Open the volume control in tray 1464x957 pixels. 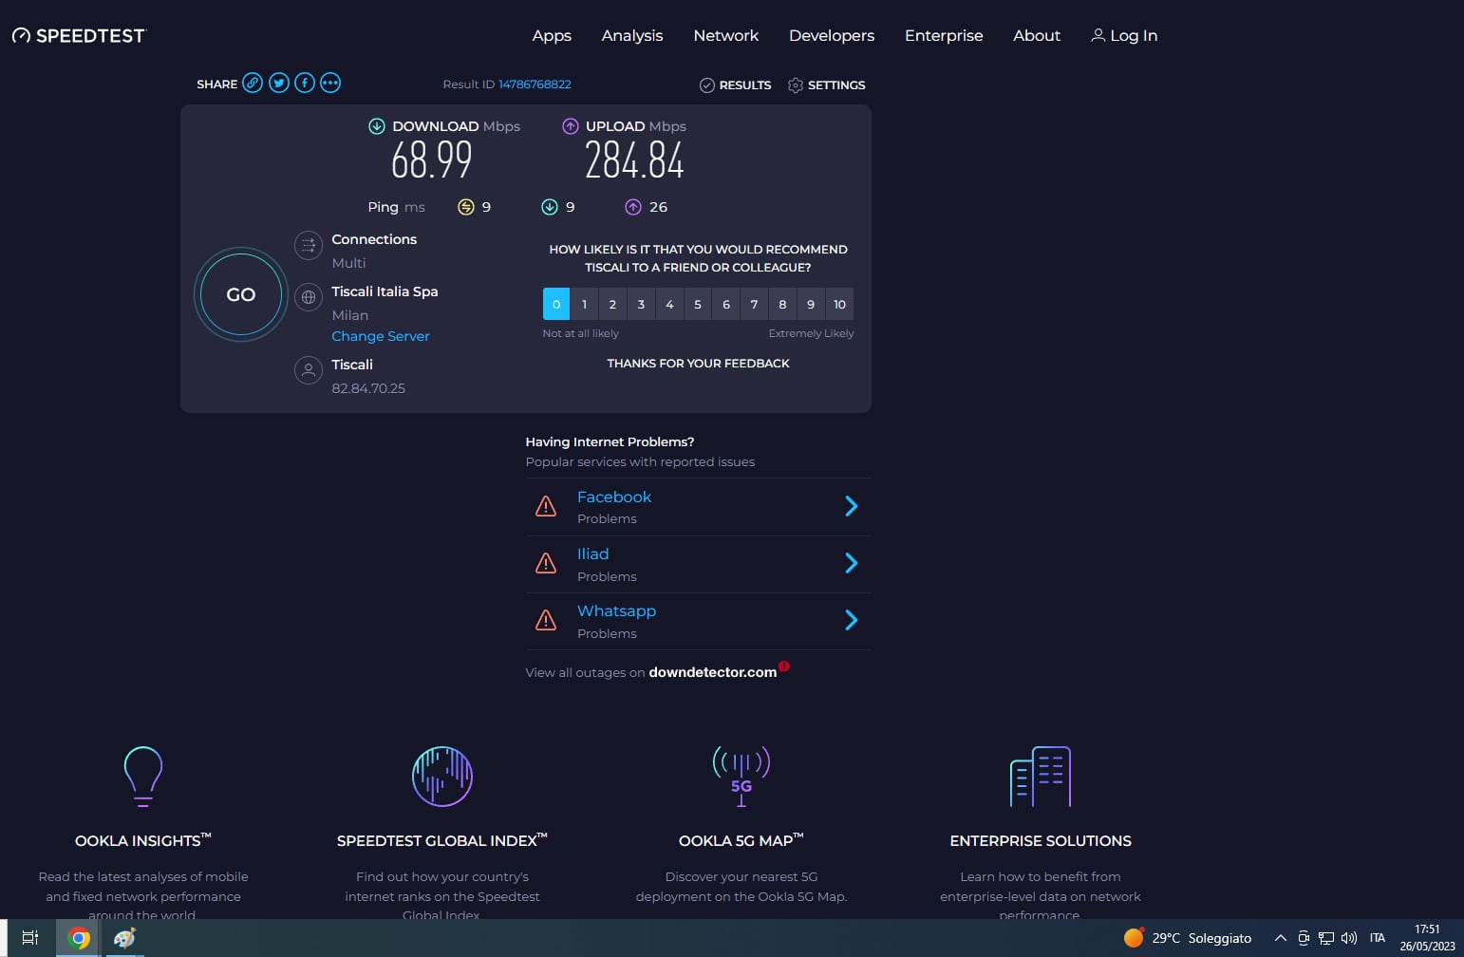(1349, 938)
